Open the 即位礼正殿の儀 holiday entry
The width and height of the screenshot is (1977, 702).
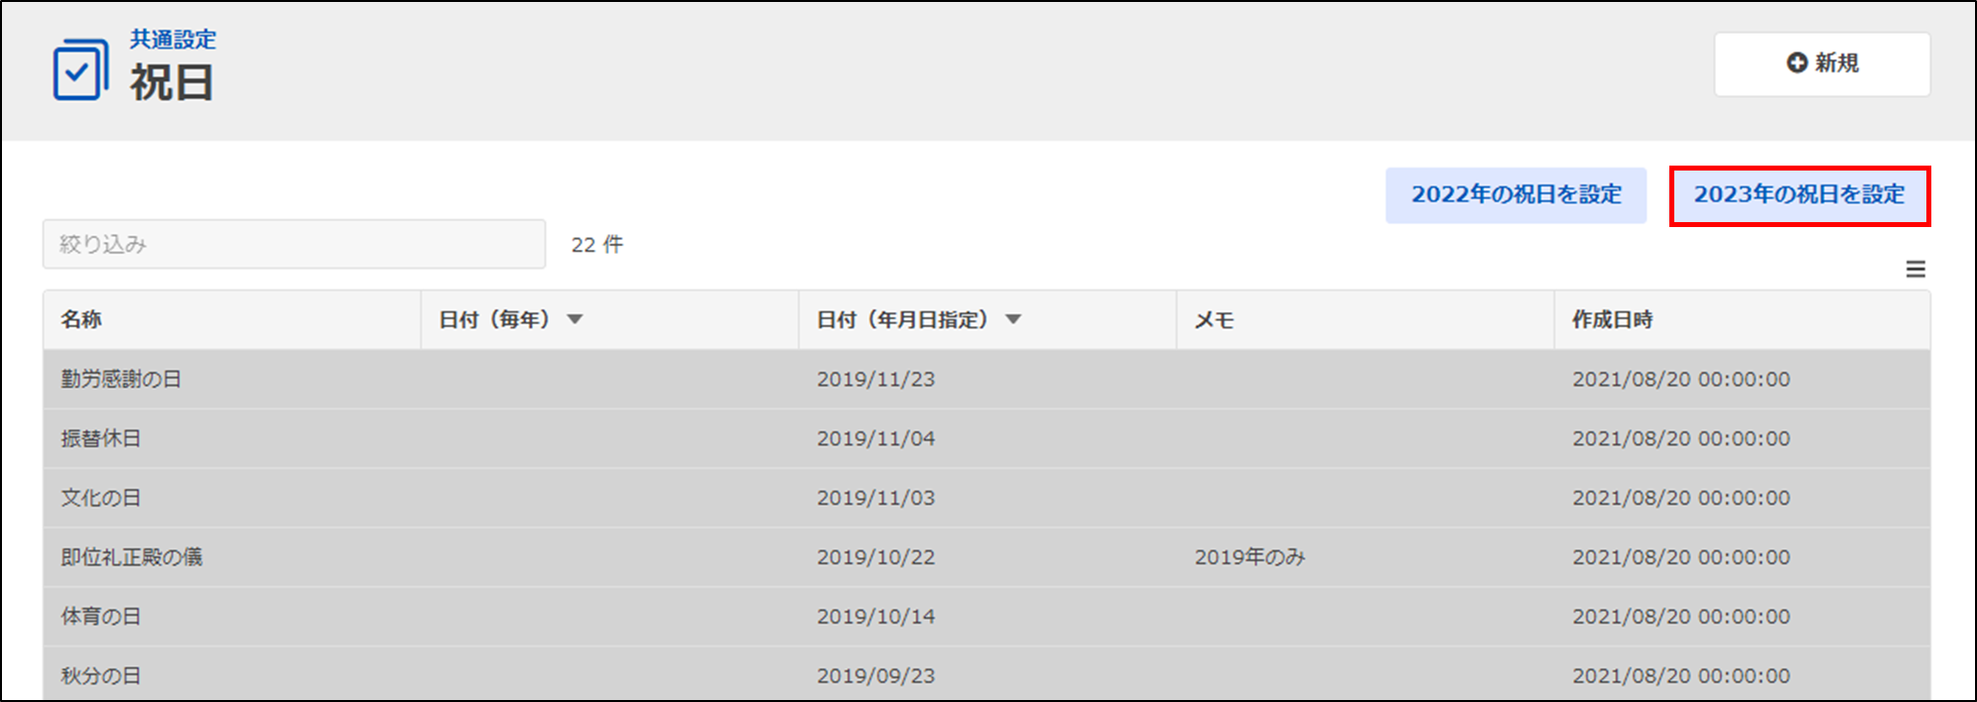[132, 557]
